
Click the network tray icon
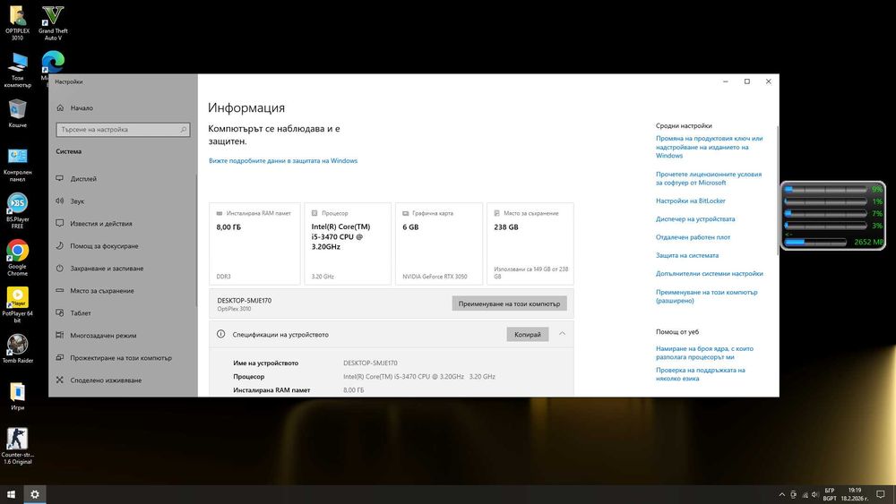[x=805, y=494]
